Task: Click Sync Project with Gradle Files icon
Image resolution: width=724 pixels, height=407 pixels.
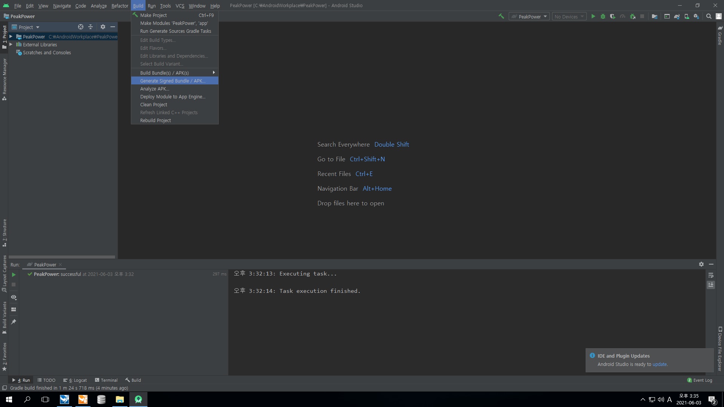Action: 677,16
